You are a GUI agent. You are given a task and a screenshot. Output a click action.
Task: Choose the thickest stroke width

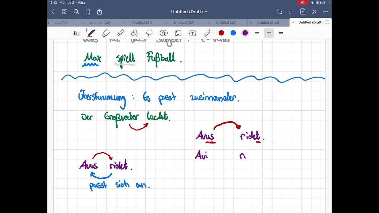(x=281, y=33)
